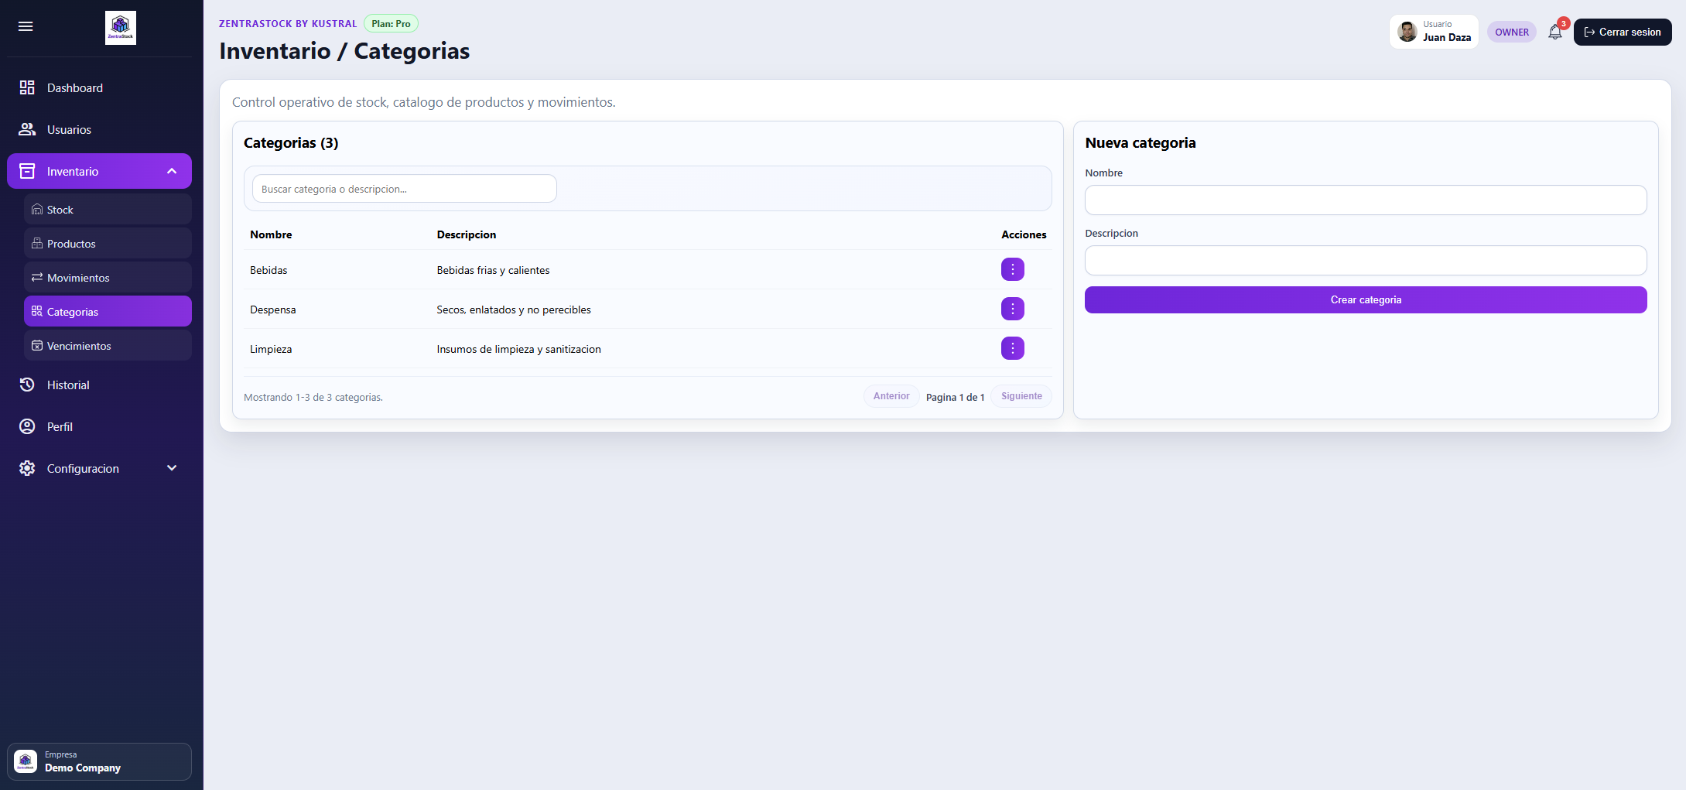This screenshot has width=1686, height=790.
Task: Open the Perfil page
Action: (99, 427)
